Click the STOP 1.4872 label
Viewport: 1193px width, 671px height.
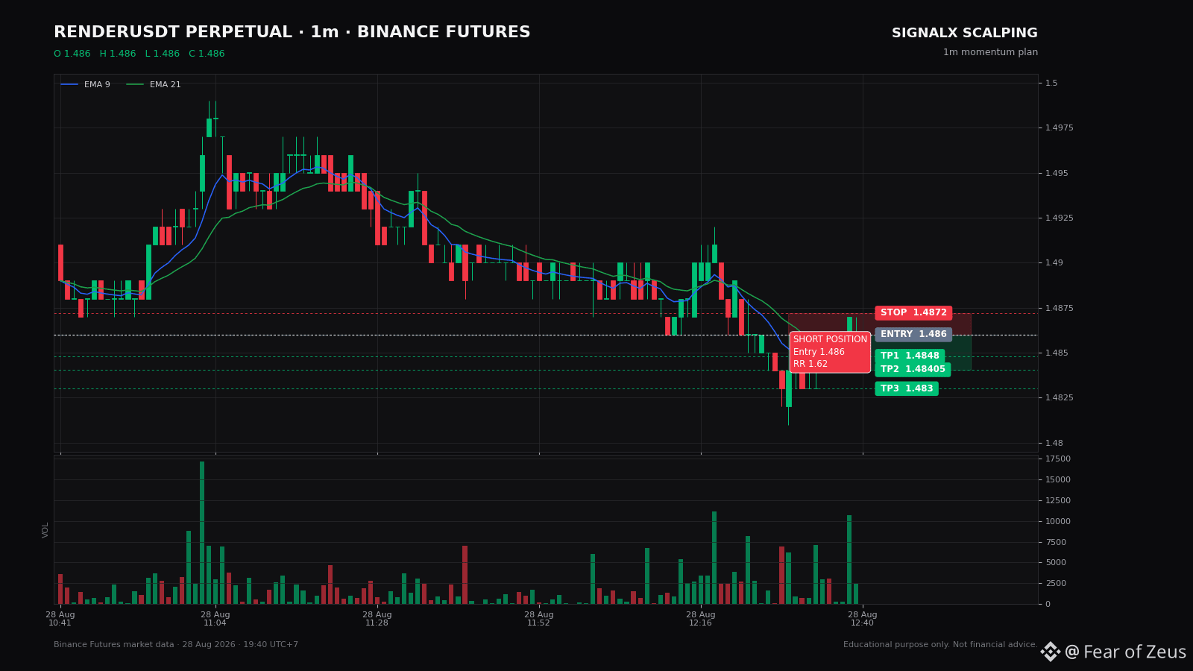pos(913,313)
